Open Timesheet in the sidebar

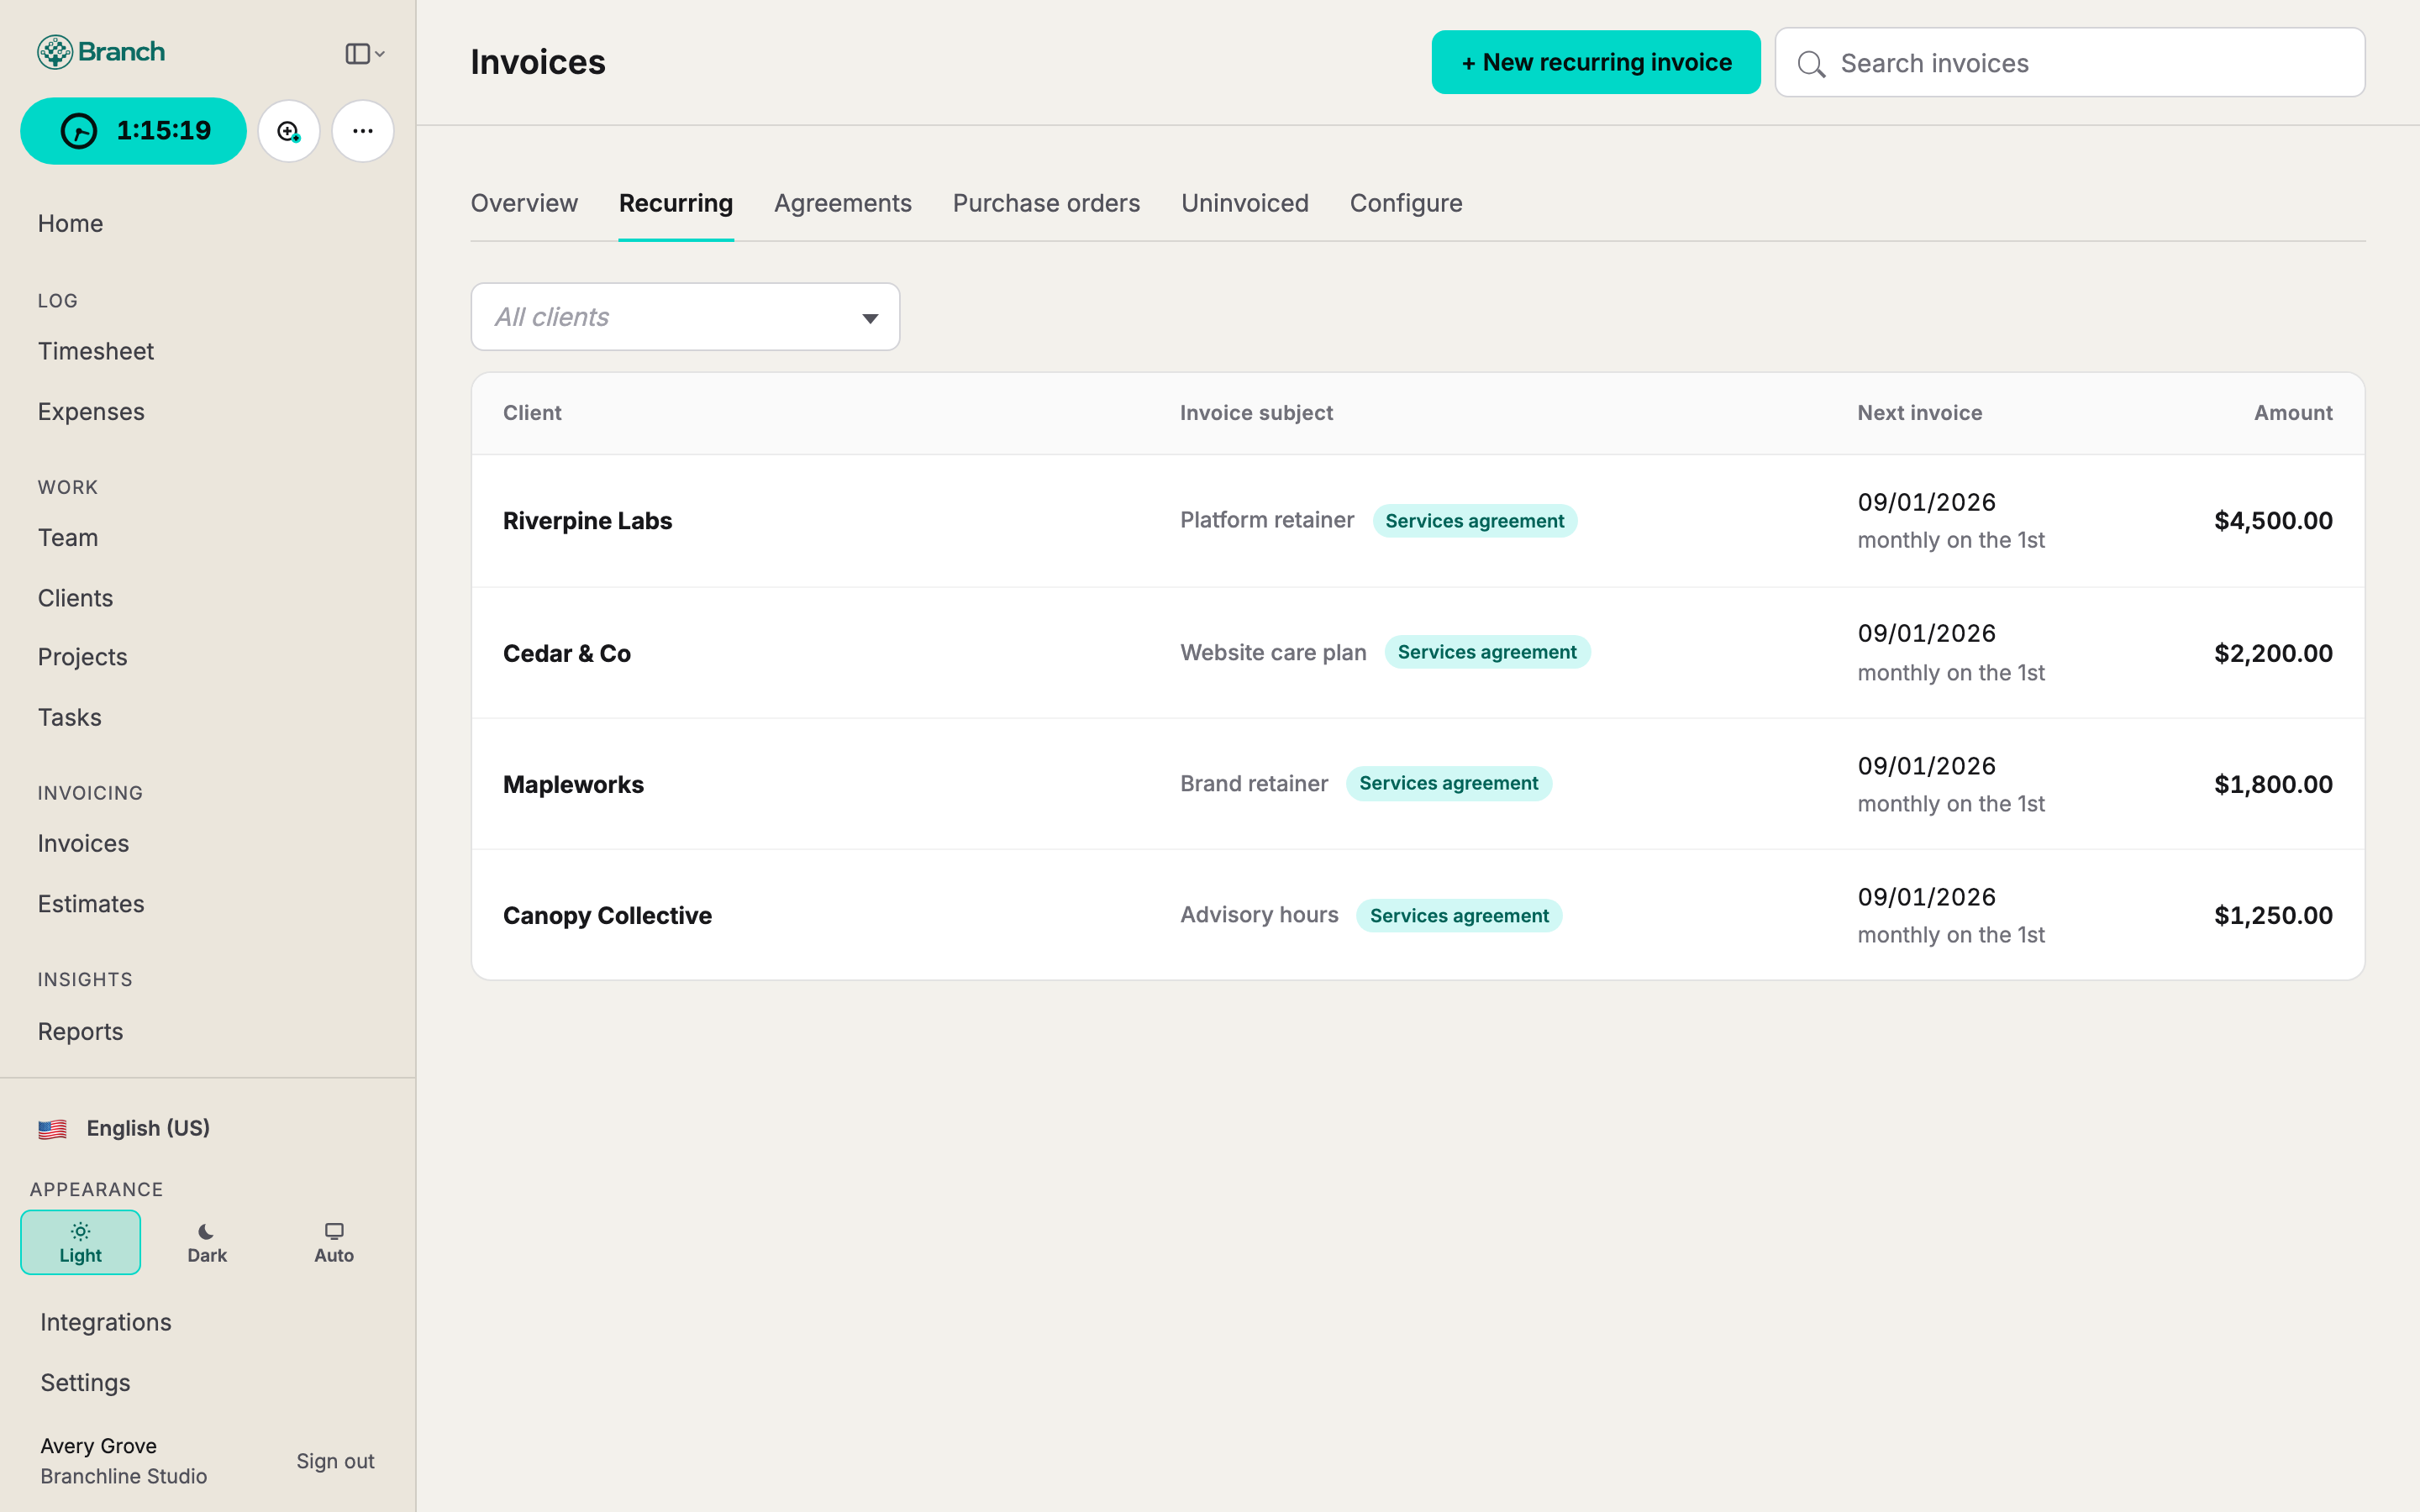coord(96,351)
